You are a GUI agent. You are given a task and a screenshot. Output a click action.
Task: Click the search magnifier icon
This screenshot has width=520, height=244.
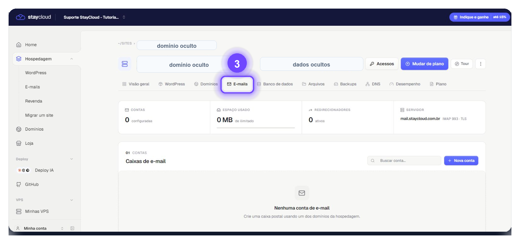(373, 161)
